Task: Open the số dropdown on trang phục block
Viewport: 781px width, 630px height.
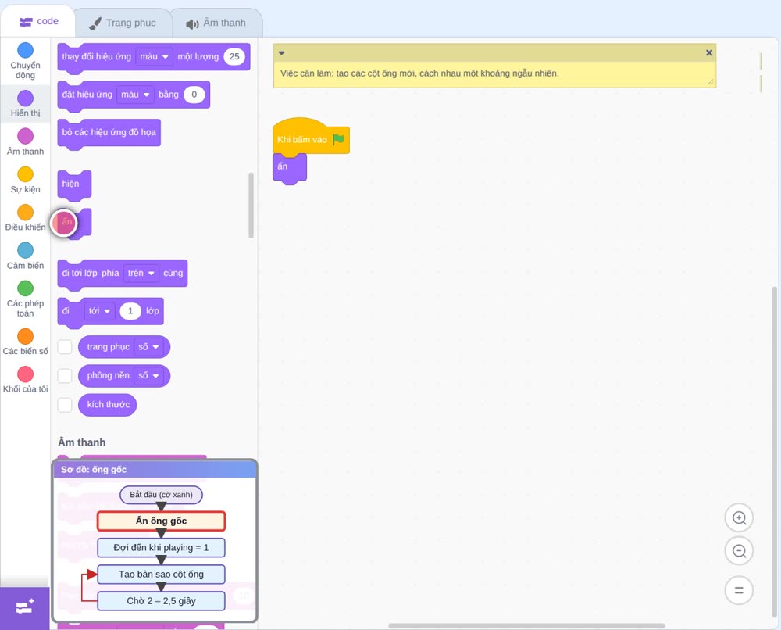Action: tap(149, 347)
